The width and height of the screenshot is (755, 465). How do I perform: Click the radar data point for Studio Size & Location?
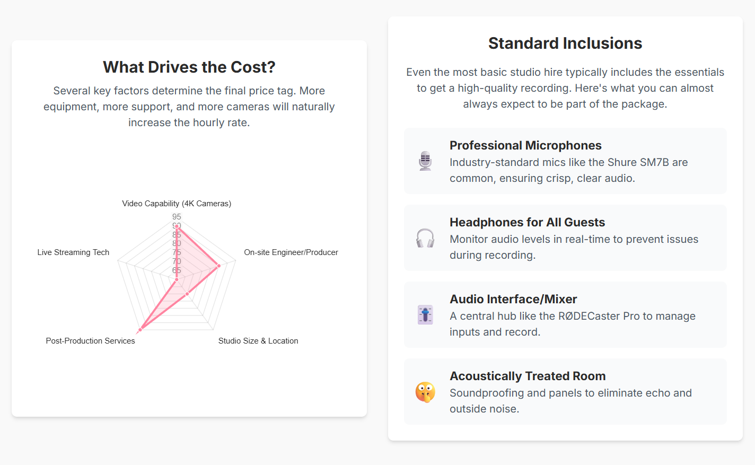(187, 293)
